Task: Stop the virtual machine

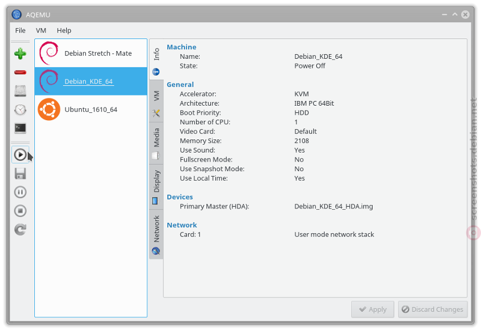Action: 20,211
